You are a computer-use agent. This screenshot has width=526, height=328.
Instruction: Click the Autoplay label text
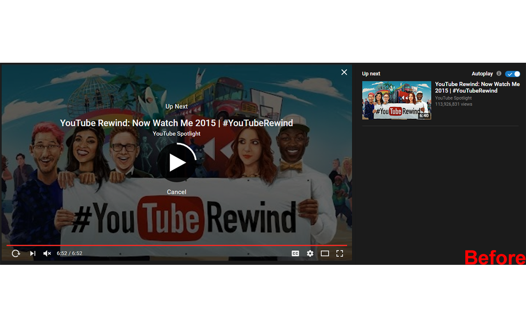tap(482, 74)
